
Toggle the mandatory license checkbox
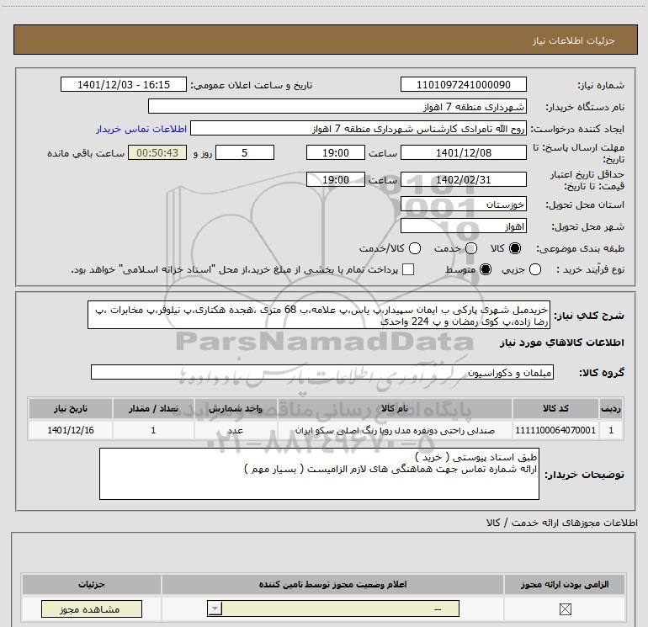[565, 608]
